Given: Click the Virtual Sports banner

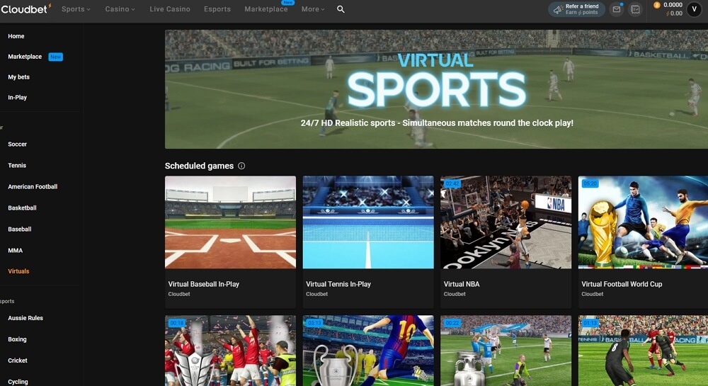Looking at the screenshot, I should point(436,89).
